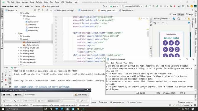Image resolution: width=198 pixels, height=111 pixels.
Task: Open the activity_game.xml dropdown in design toolbar
Action: [x=162, y=18]
